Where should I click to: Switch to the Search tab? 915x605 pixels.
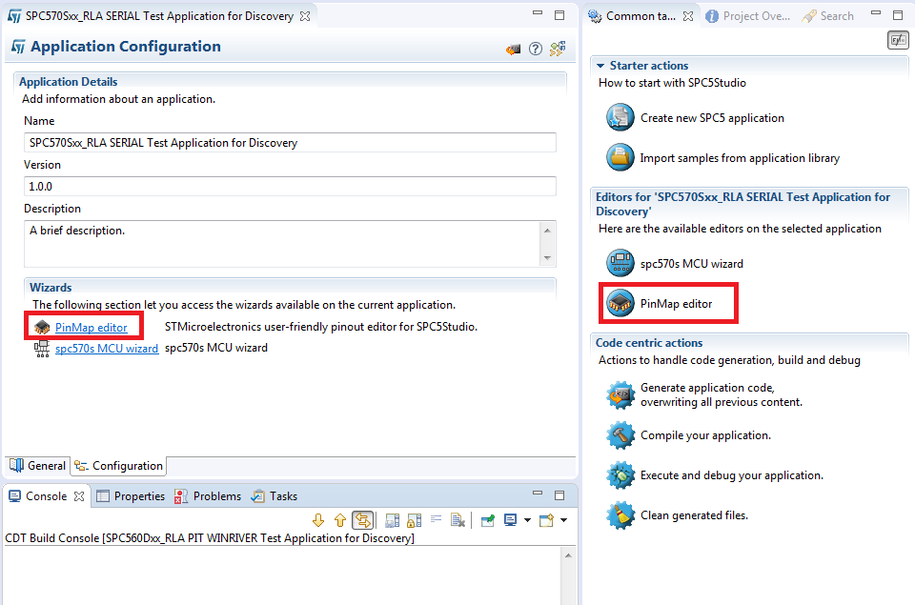(x=828, y=16)
